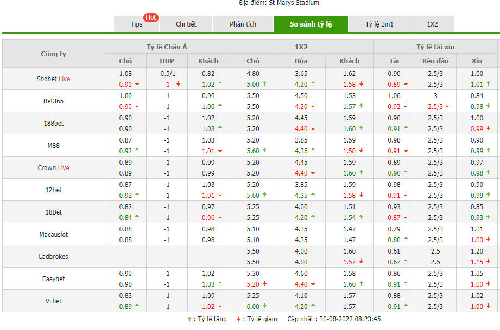
Task: Click the Tỷ lệ tài xỉu column header
Action: (x=435, y=47)
